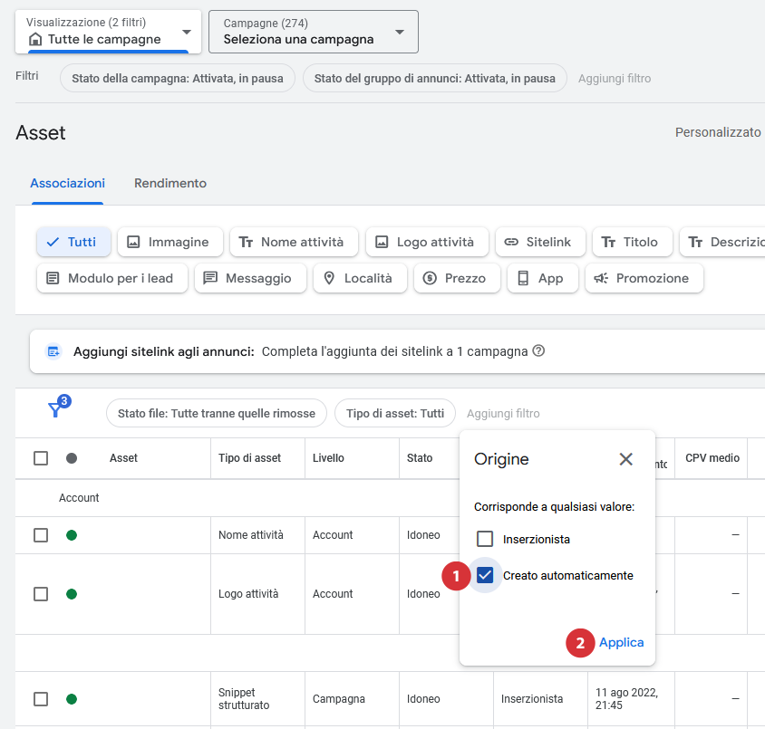Select the Nome attività row checkbox
This screenshot has width=765, height=729.
pyautogui.click(x=41, y=535)
